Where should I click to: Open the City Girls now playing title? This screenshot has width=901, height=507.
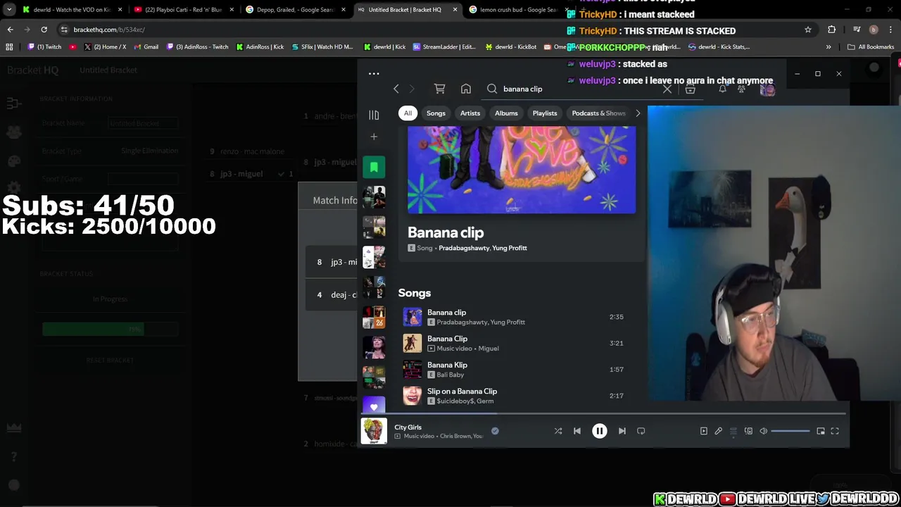408,427
